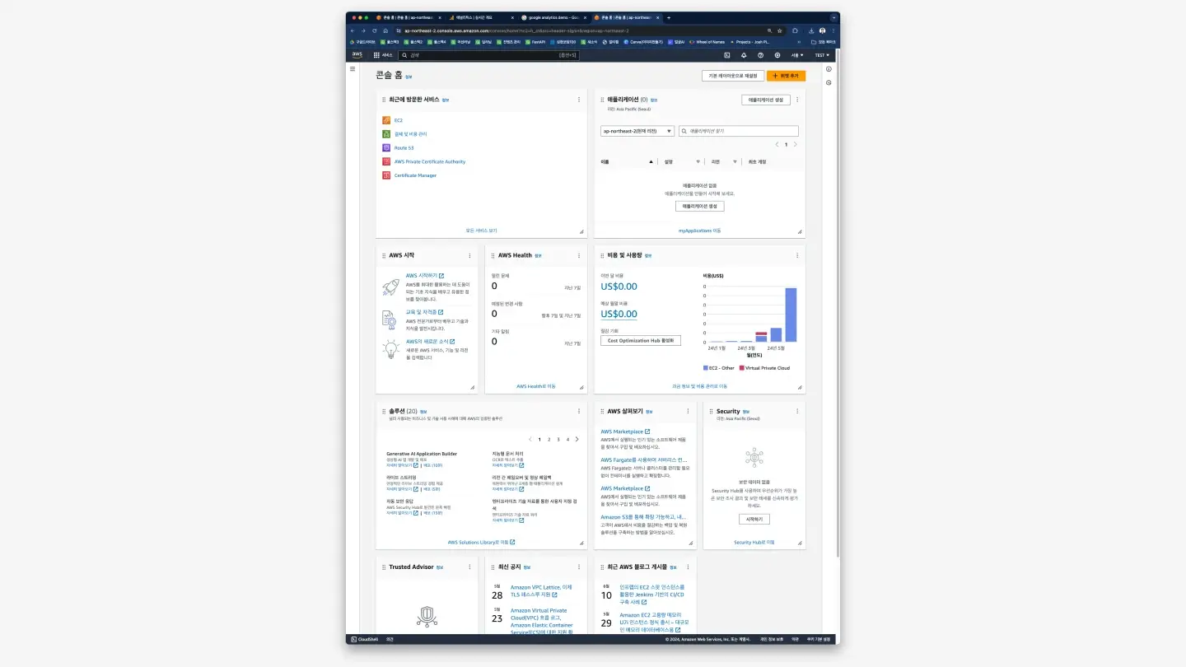1186x667 pixels.
Task: Grab the Security widget drag handle
Action: (711, 411)
